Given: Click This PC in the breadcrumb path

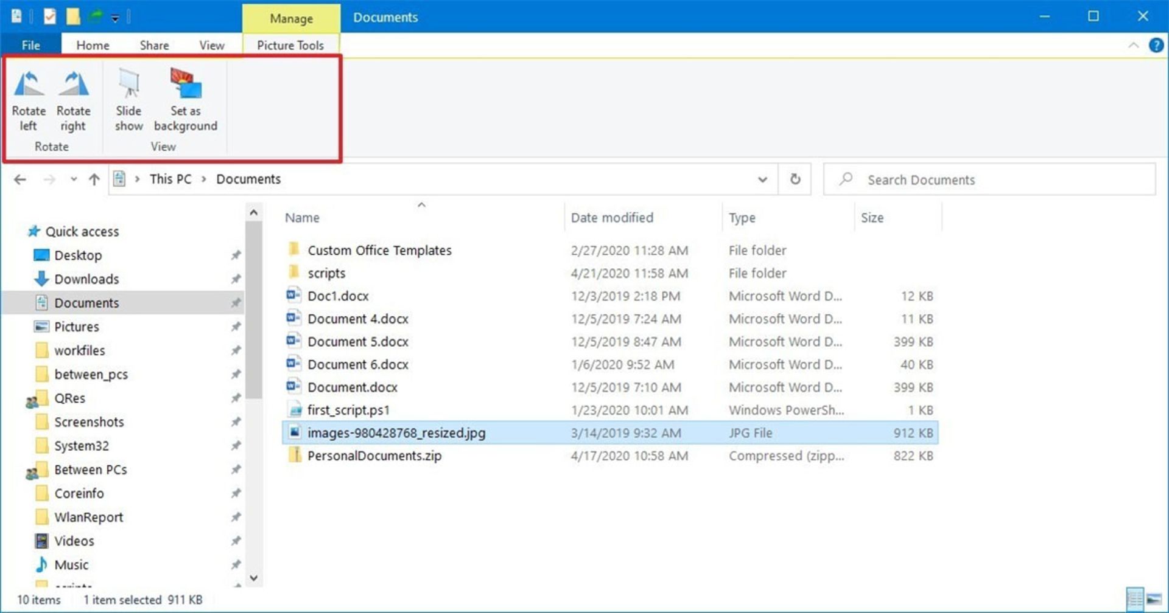Looking at the screenshot, I should [170, 179].
